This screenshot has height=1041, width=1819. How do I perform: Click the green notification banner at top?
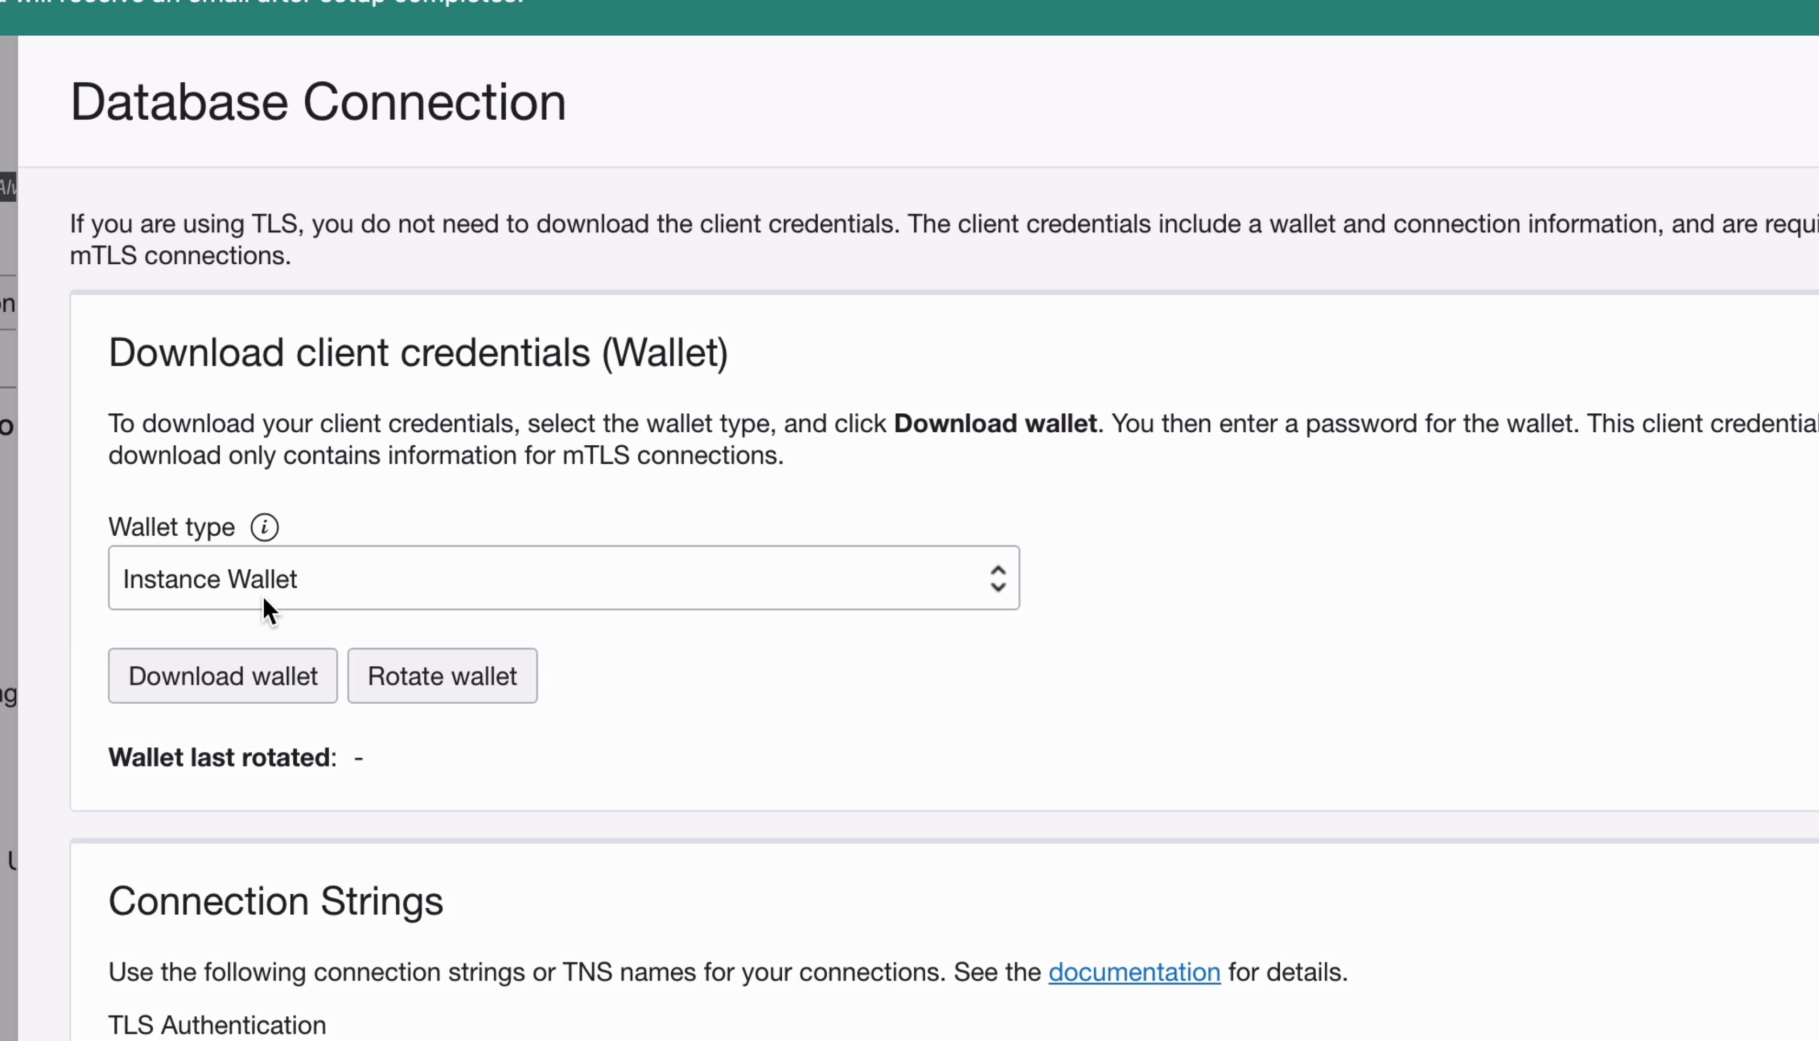click(x=909, y=16)
